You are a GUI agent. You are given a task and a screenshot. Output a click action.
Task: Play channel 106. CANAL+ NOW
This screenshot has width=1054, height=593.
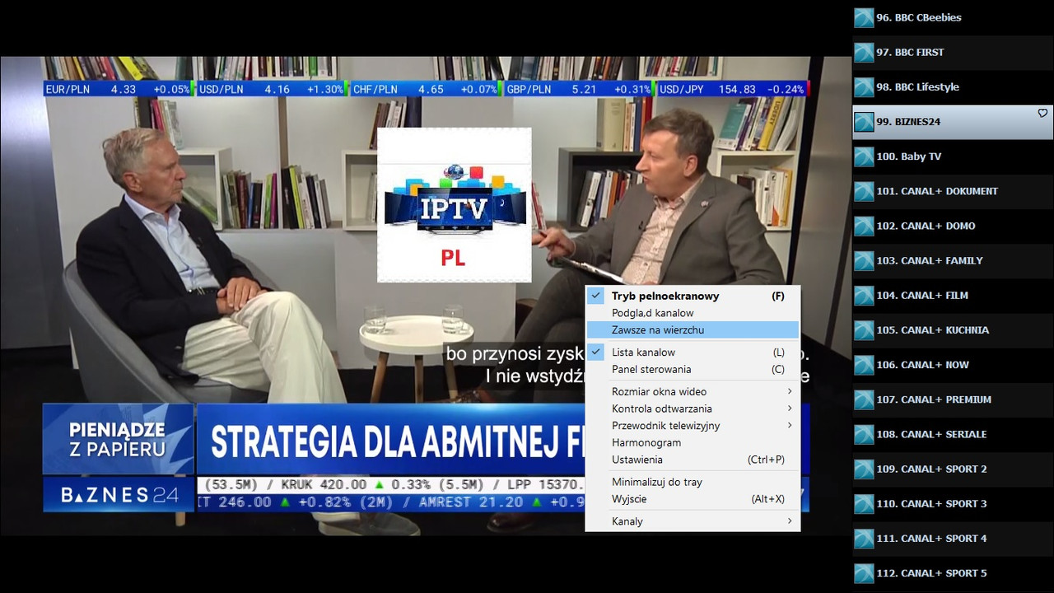pyautogui.click(x=953, y=365)
